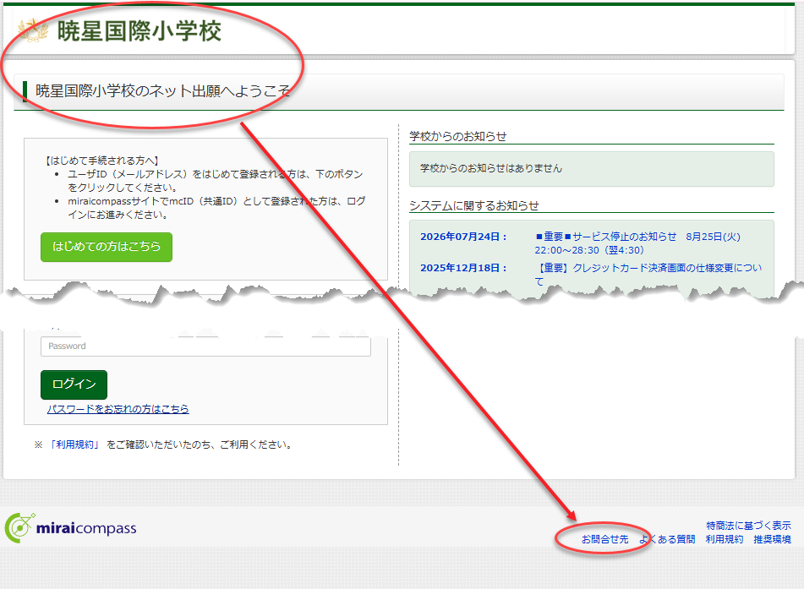Open the よくある質問 footer link
The image size is (804, 589).
(667, 539)
